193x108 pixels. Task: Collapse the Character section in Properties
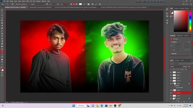coord(171,54)
